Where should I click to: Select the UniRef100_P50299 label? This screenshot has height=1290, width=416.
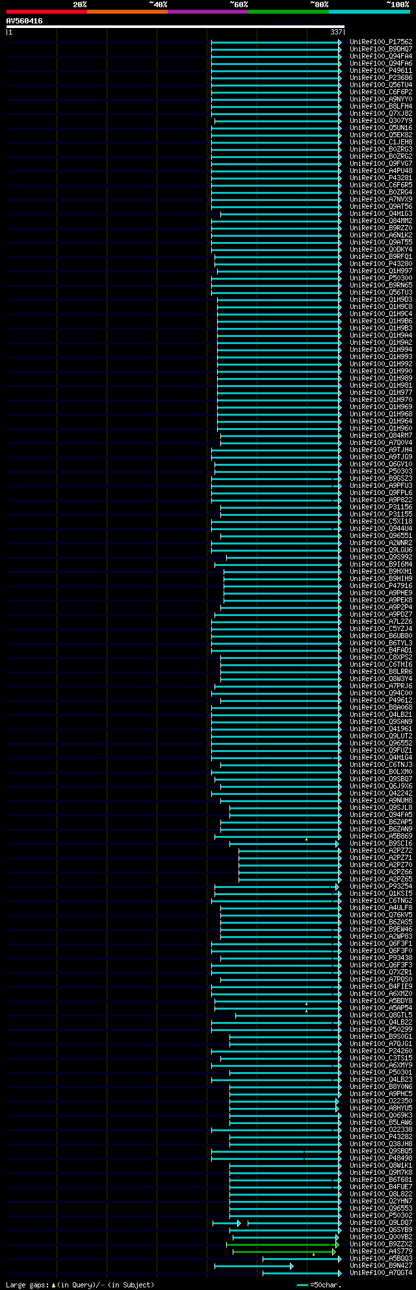pyautogui.click(x=381, y=1029)
